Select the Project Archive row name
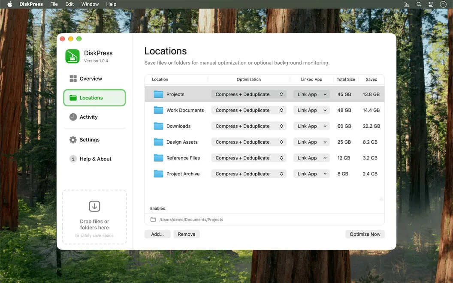The image size is (453, 283). pos(183,174)
